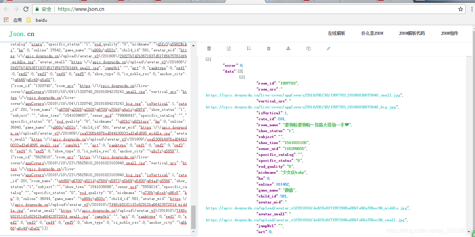Bookmark page using star icon
Screen dimensions: 475x237
pos(461,9)
